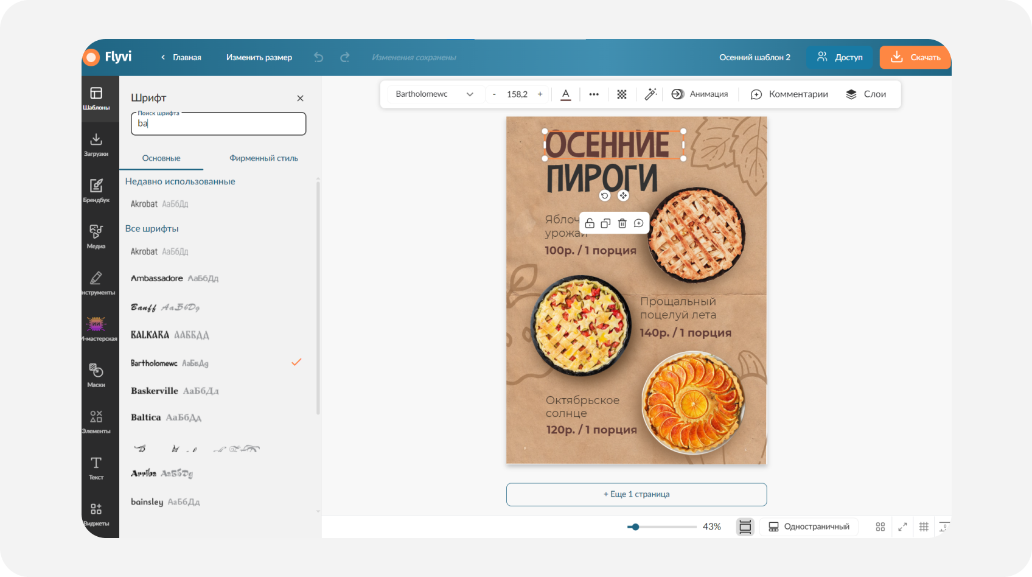
Task: Add page with Еще 1 страница
Action: (636, 494)
